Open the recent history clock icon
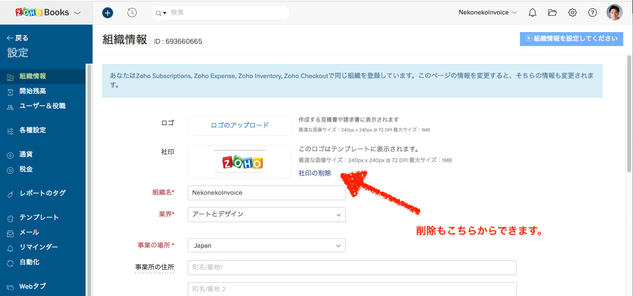The width and height of the screenshot is (633, 296). click(x=132, y=13)
